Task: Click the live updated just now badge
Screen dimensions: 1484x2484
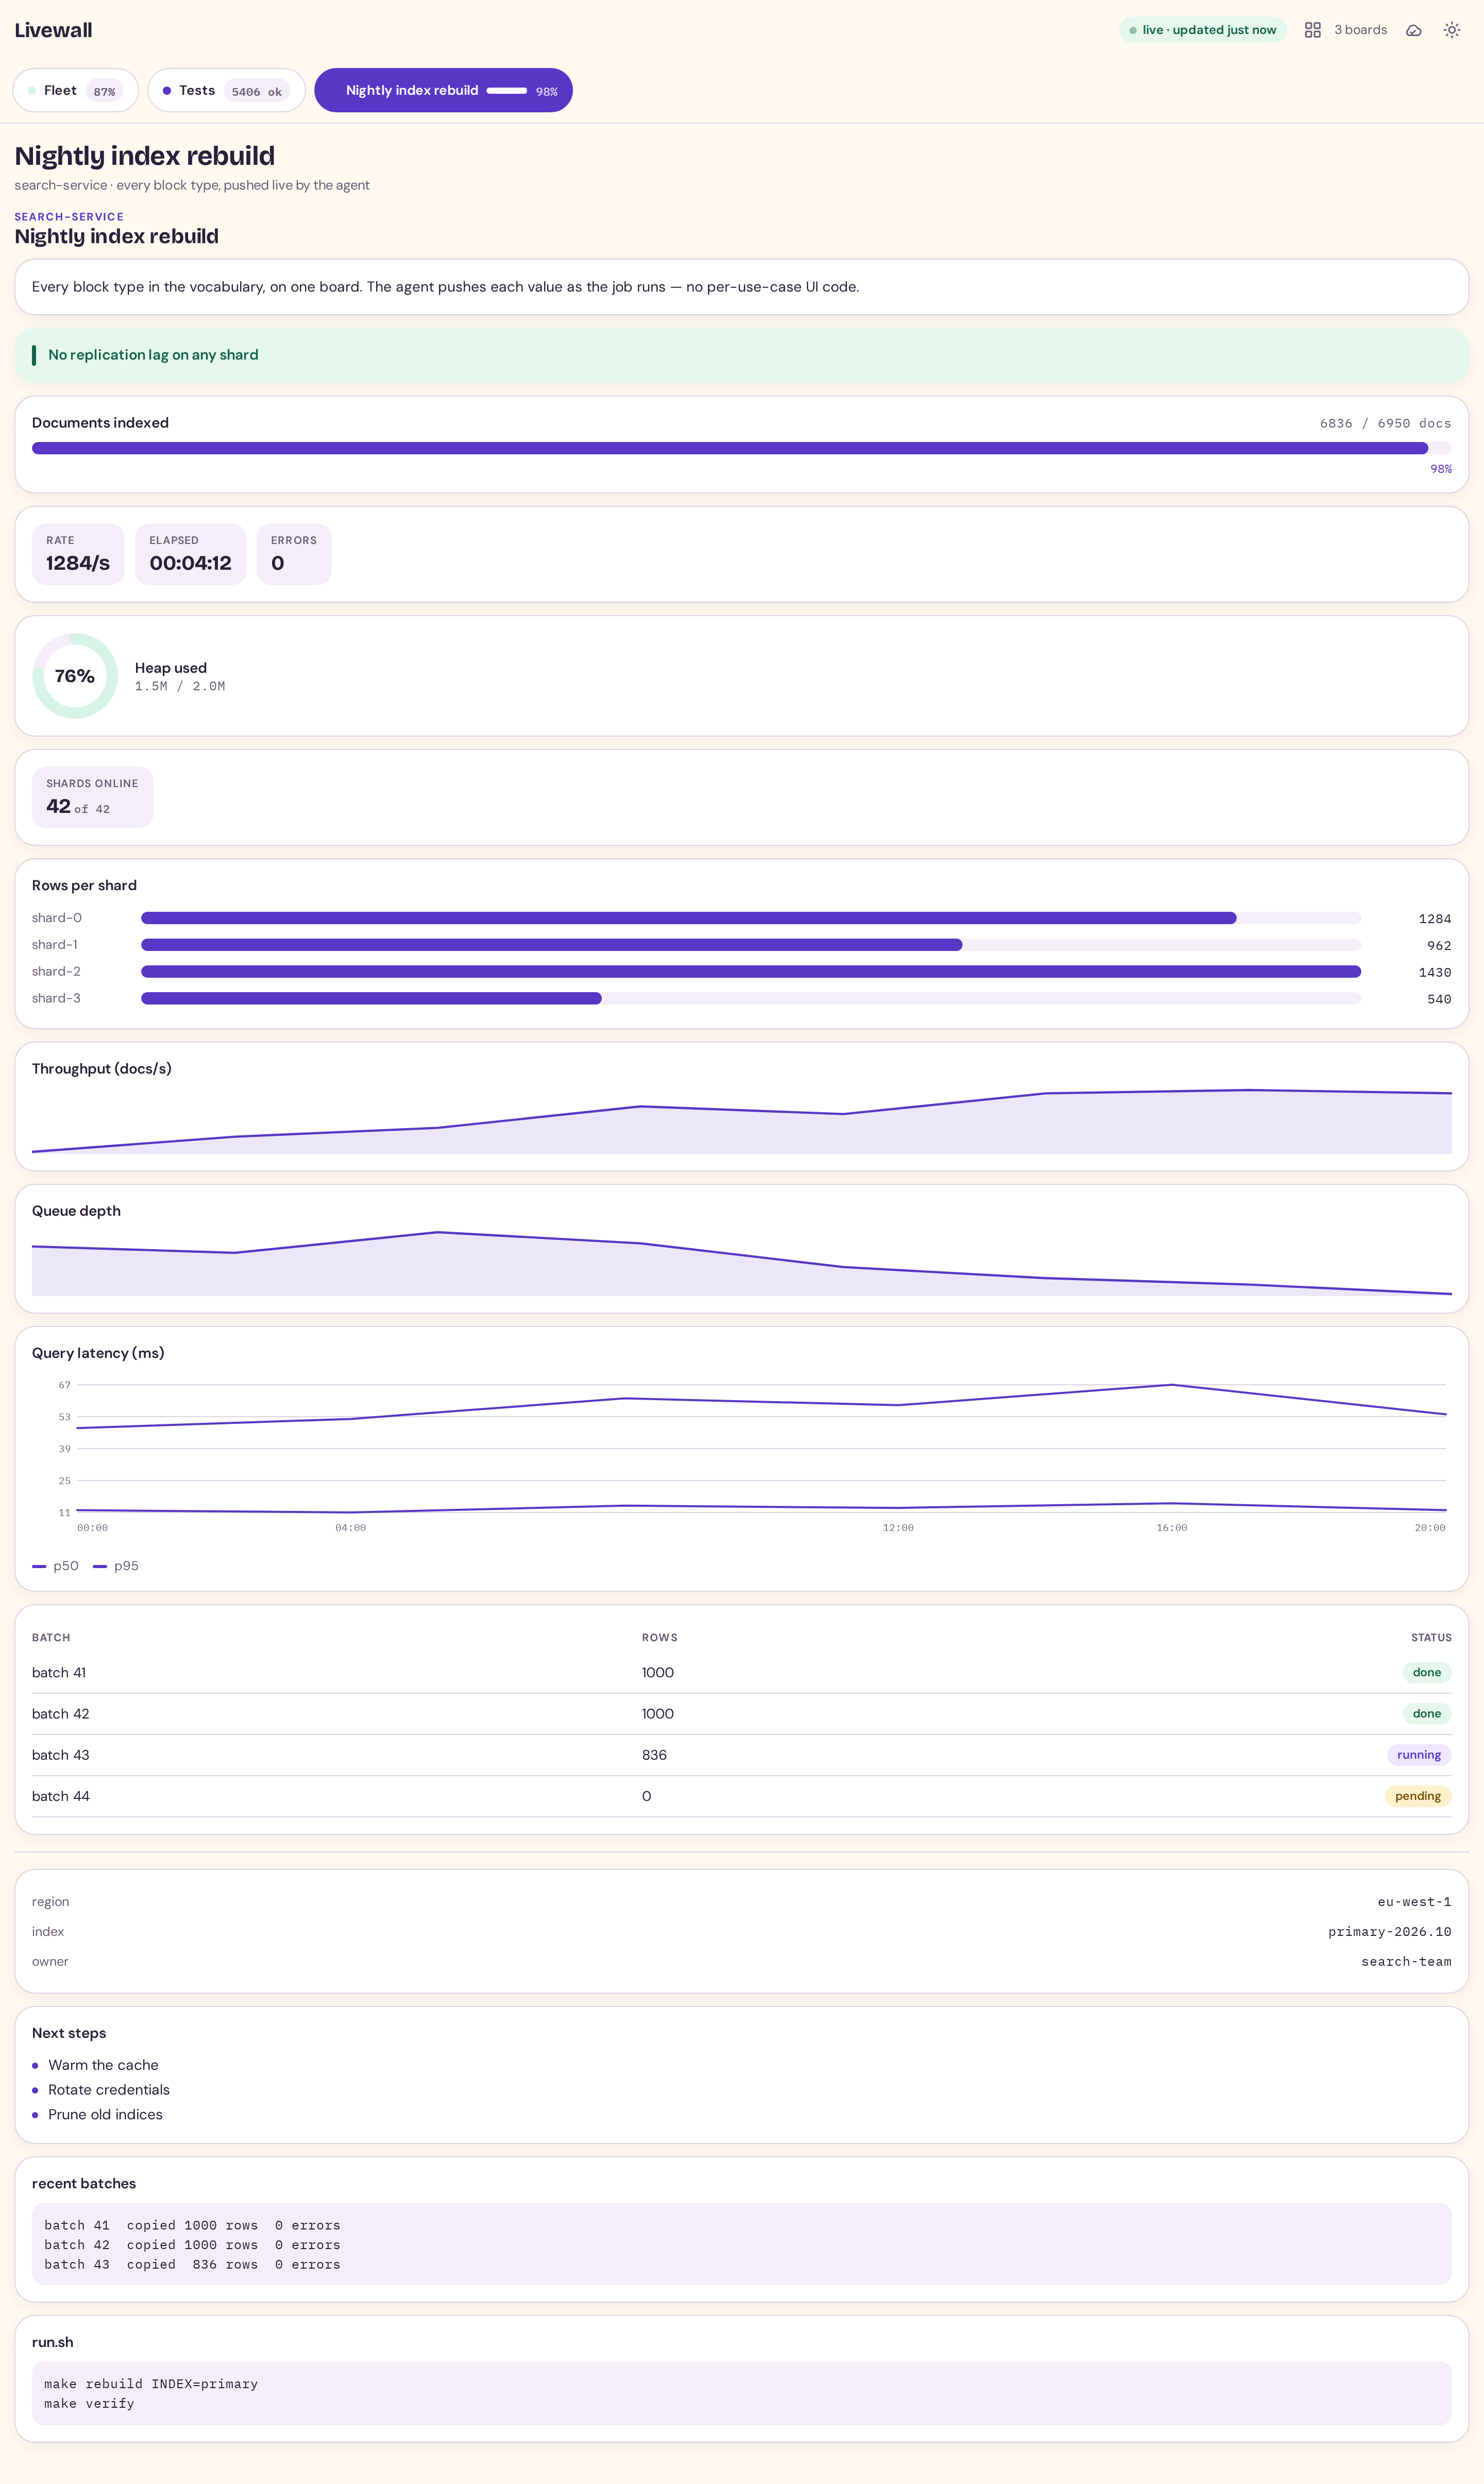Action: tap(1202, 30)
